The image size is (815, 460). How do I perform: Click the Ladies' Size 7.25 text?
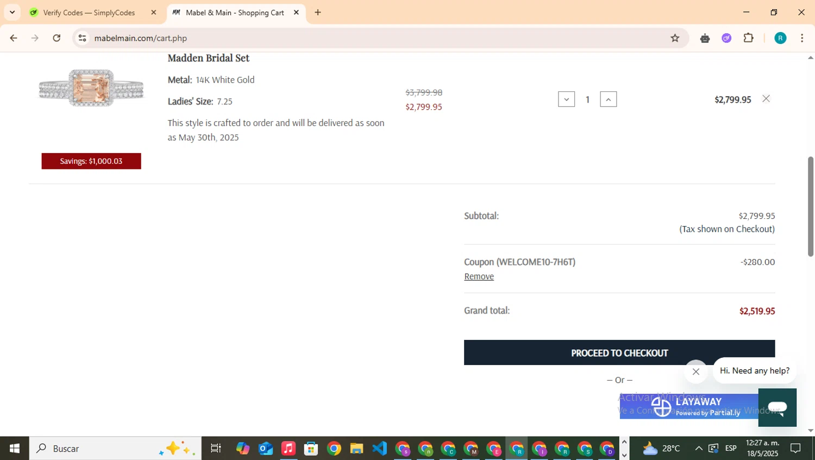(x=200, y=102)
